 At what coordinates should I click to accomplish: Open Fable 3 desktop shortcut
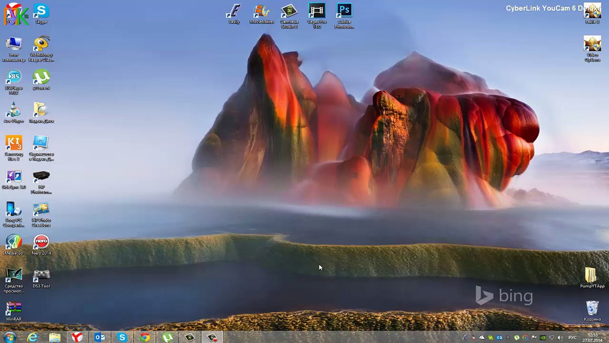point(592,14)
